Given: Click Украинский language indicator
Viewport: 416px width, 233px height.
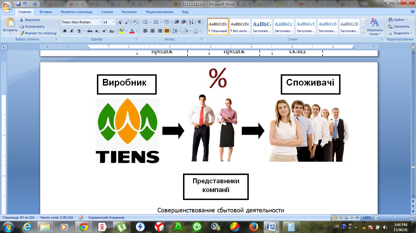Looking at the screenshot, I should click(106, 218).
